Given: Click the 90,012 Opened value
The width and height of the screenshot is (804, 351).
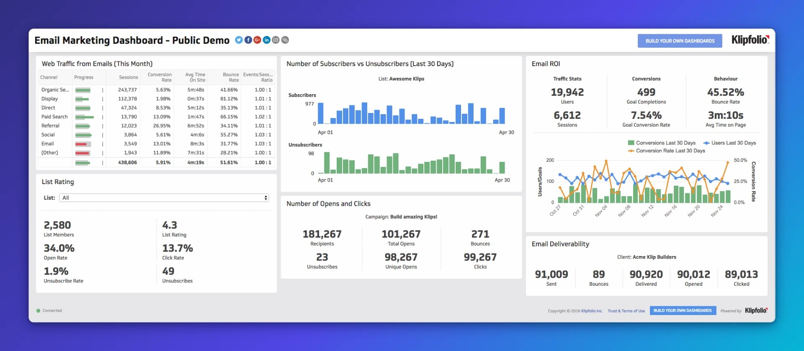Looking at the screenshot, I should (693, 274).
